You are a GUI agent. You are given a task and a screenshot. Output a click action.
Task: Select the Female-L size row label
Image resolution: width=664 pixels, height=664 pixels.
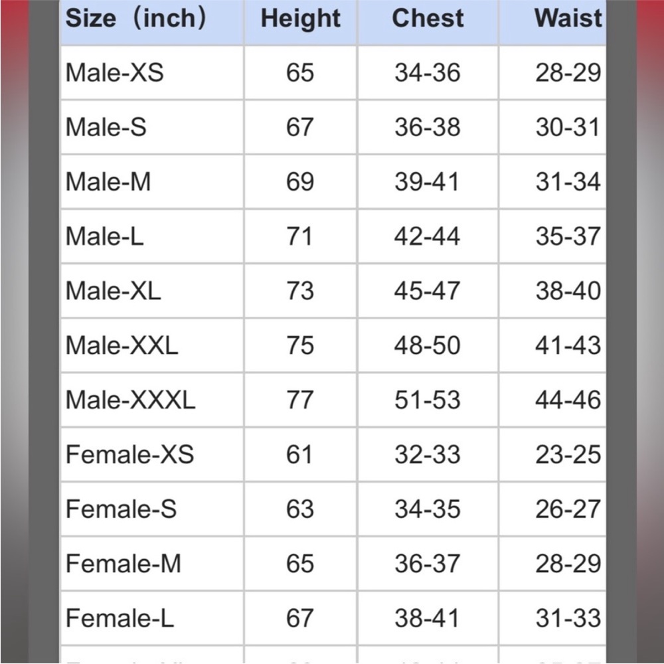(x=120, y=619)
